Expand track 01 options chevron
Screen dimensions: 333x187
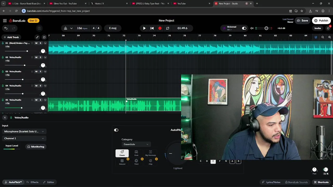point(45,43)
